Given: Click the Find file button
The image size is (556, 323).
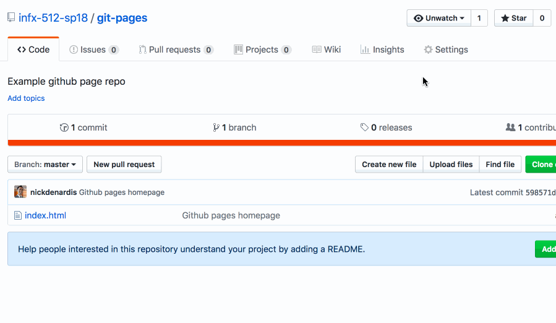Looking at the screenshot, I should [x=500, y=165].
